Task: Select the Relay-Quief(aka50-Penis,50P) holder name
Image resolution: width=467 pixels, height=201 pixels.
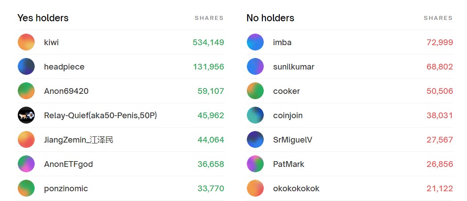Action: pyautogui.click(x=101, y=116)
